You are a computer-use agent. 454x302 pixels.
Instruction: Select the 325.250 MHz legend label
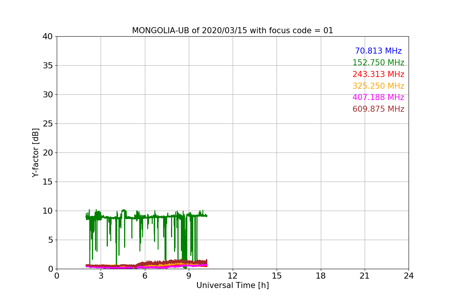tap(378, 86)
